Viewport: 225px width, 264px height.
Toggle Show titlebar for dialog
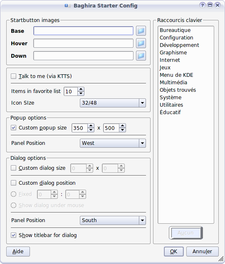click(x=13, y=235)
